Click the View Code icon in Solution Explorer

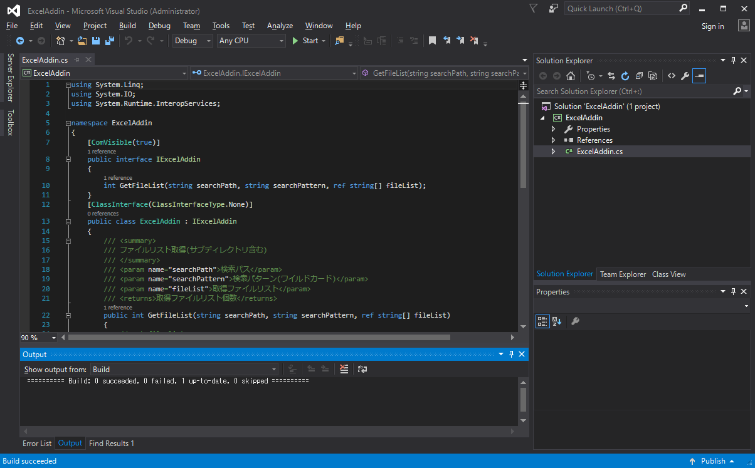coord(672,76)
